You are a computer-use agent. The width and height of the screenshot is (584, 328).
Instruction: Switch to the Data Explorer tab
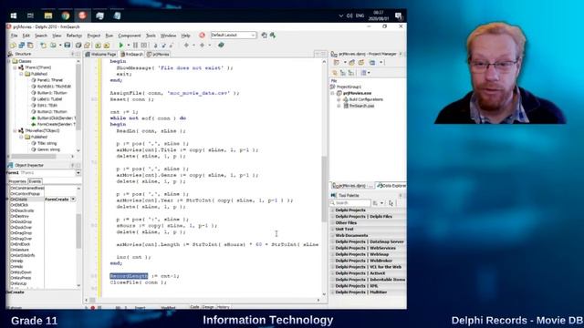(391, 185)
